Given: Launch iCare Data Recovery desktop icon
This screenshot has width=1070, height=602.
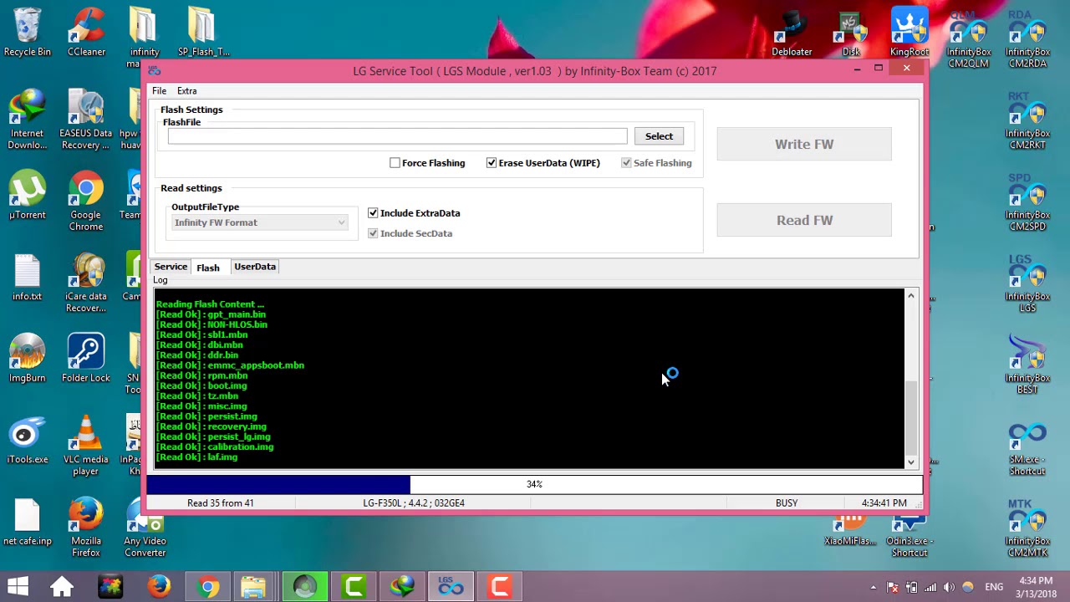Looking at the screenshot, I should [x=85, y=283].
